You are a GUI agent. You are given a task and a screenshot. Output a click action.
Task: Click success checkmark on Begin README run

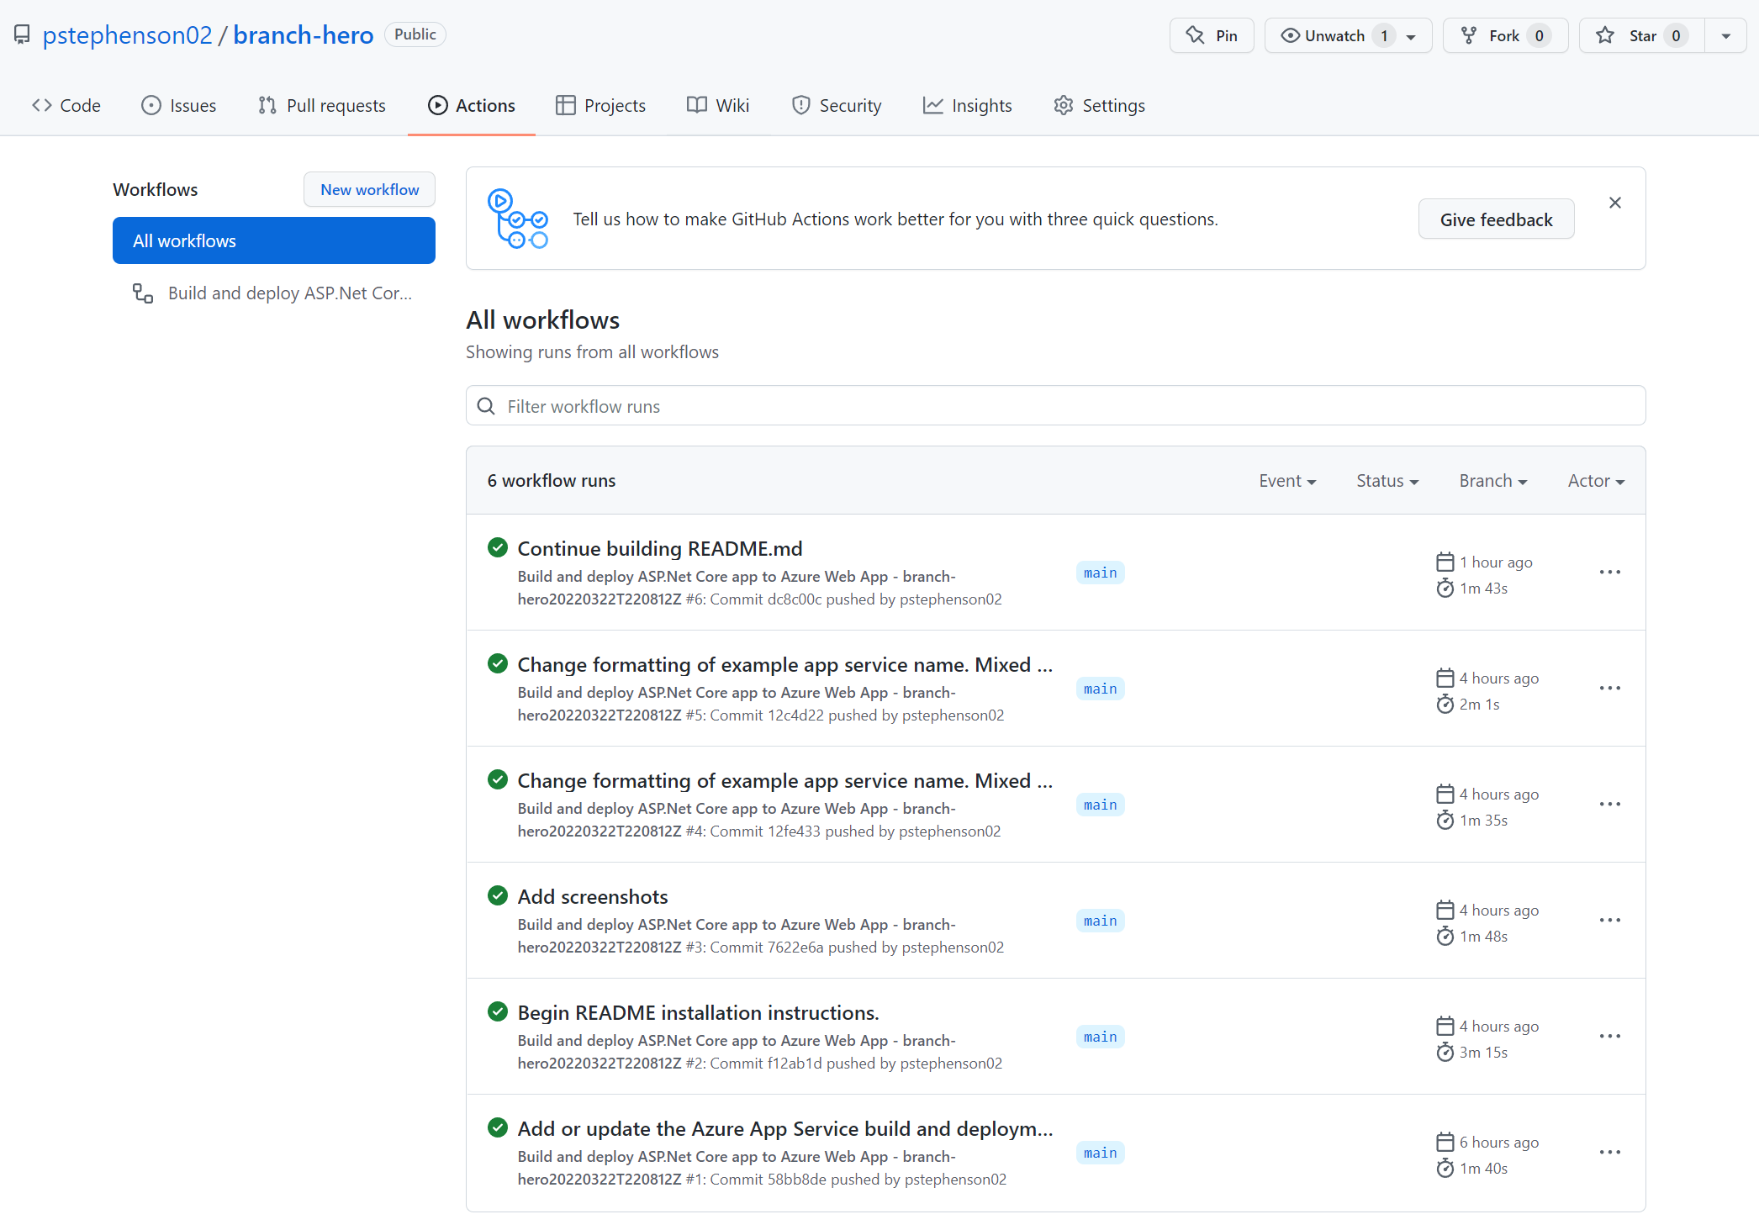(498, 1011)
